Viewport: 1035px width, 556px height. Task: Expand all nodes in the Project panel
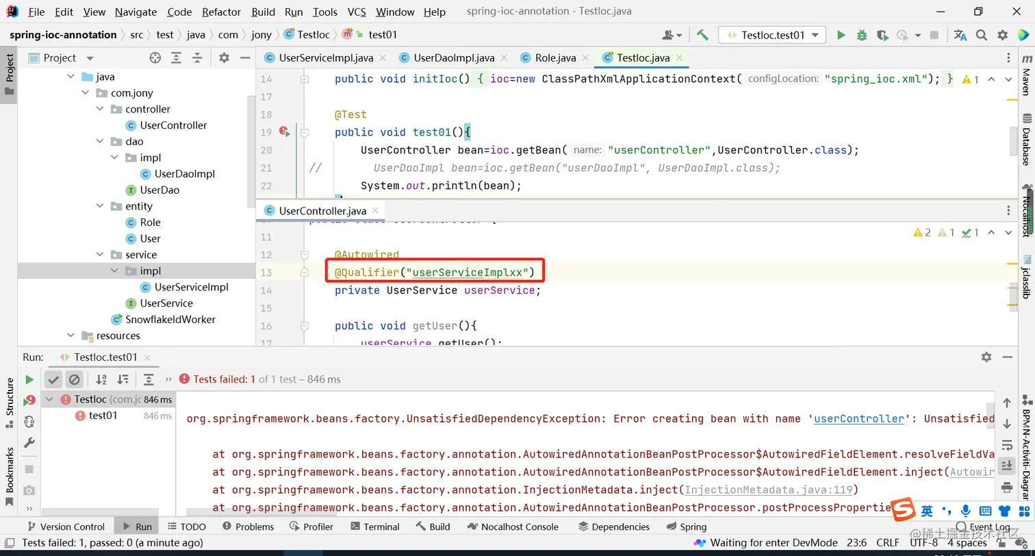[x=177, y=58]
